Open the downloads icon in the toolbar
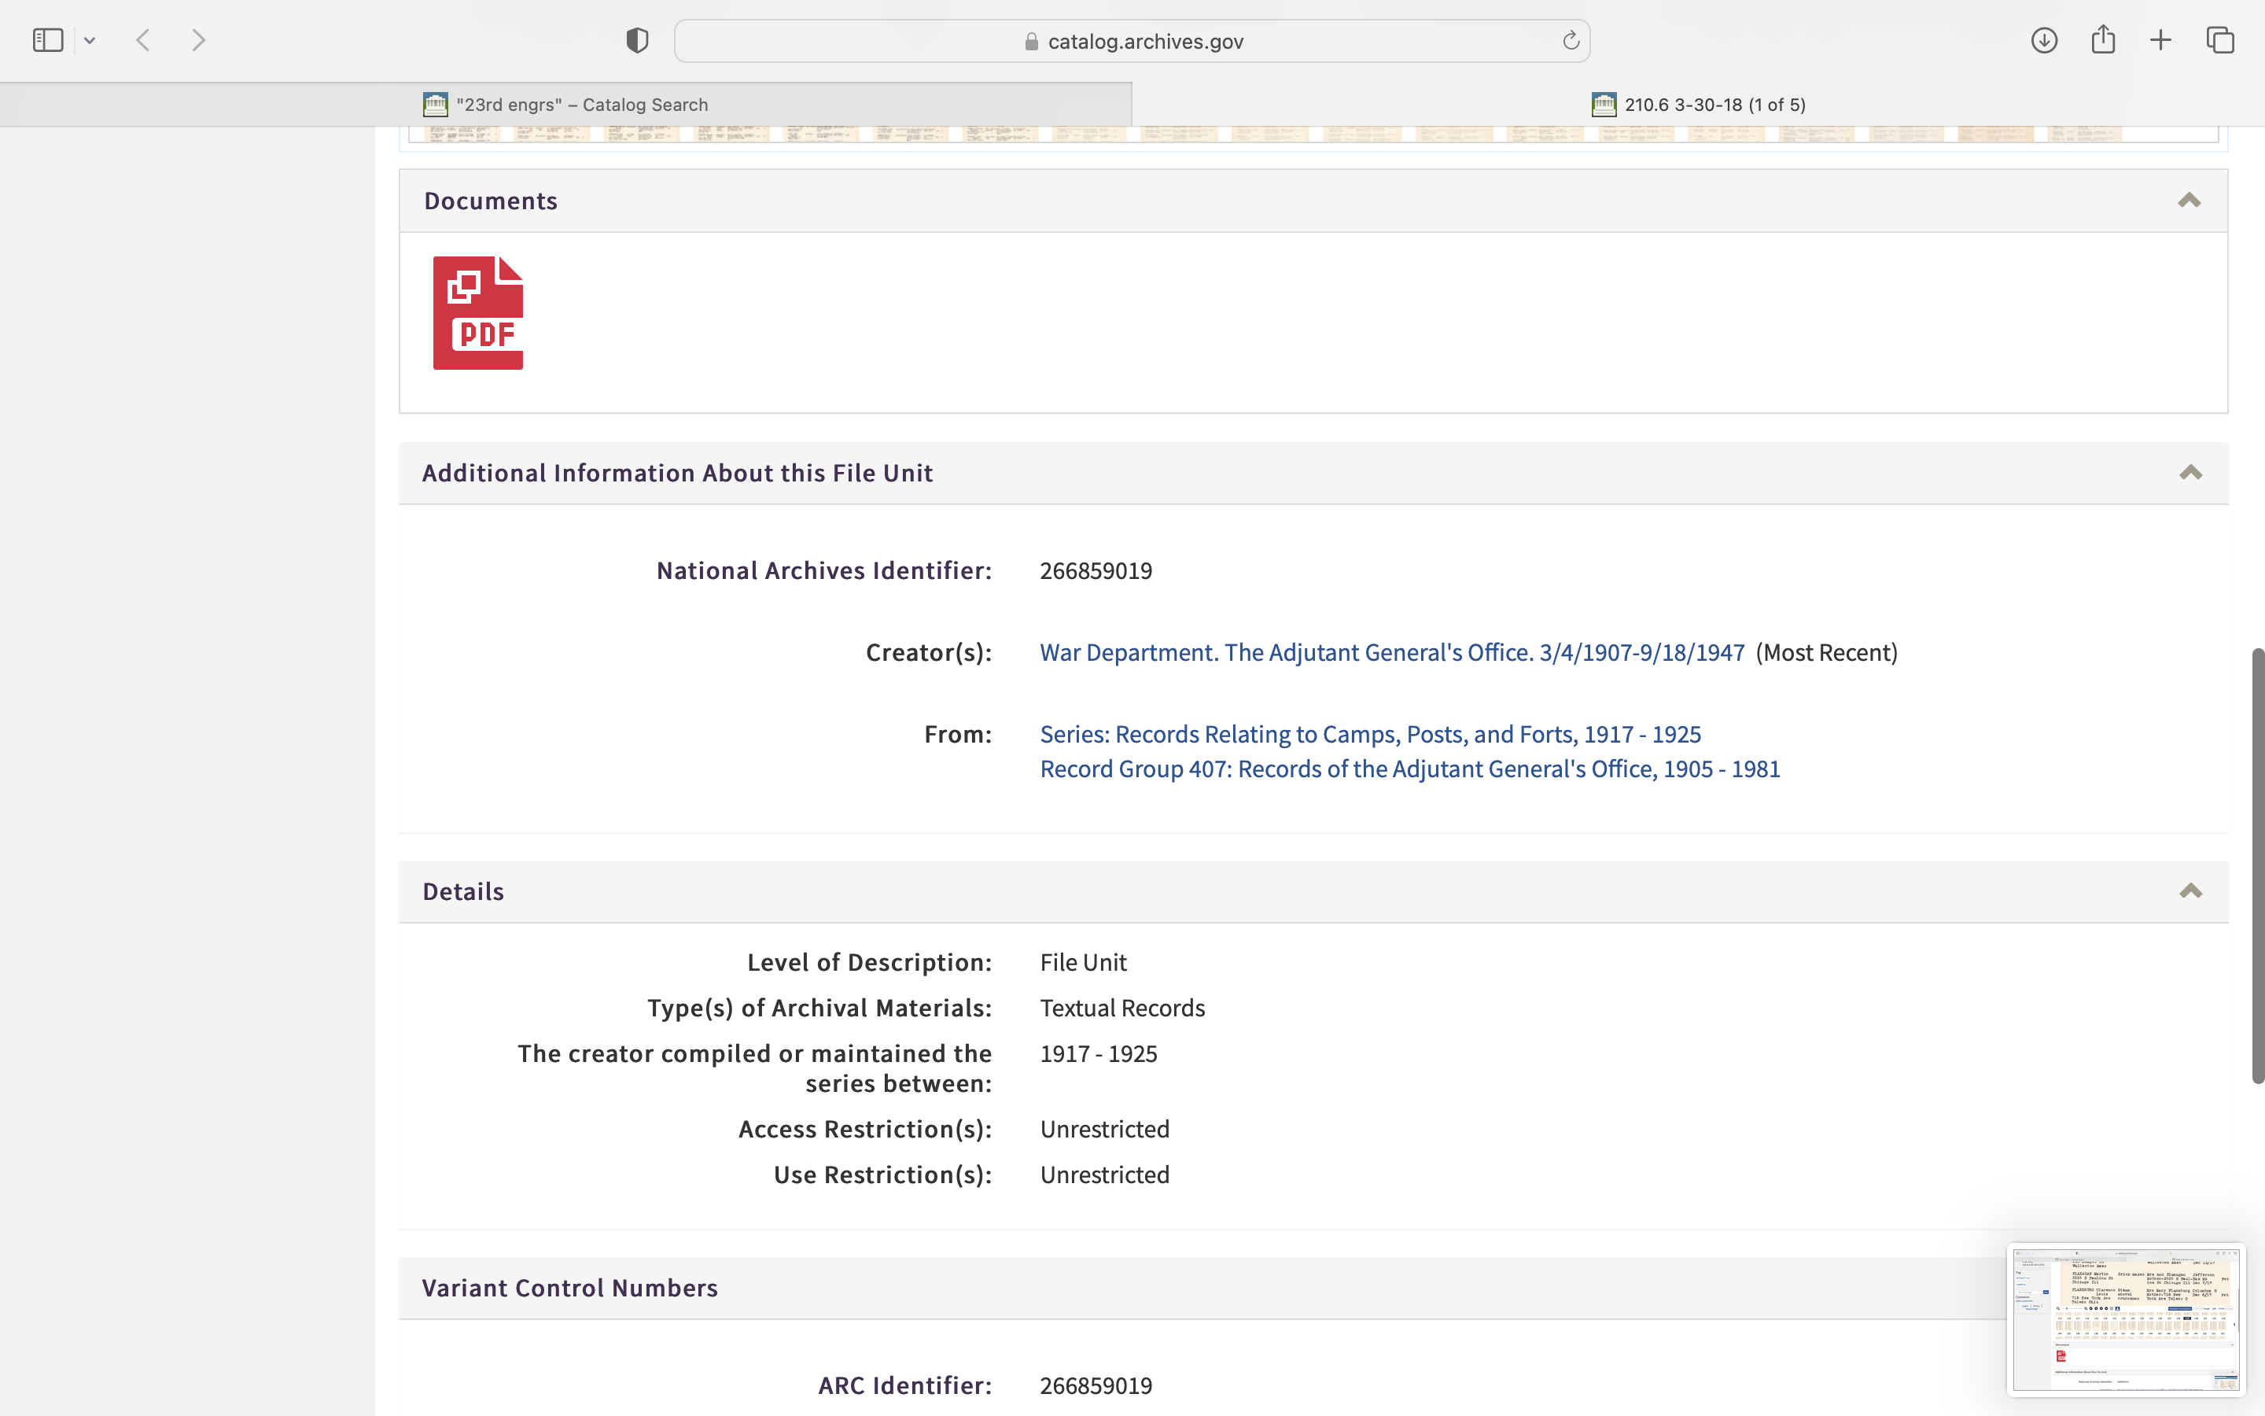This screenshot has width=2265, height=1416. [2044, 40]
